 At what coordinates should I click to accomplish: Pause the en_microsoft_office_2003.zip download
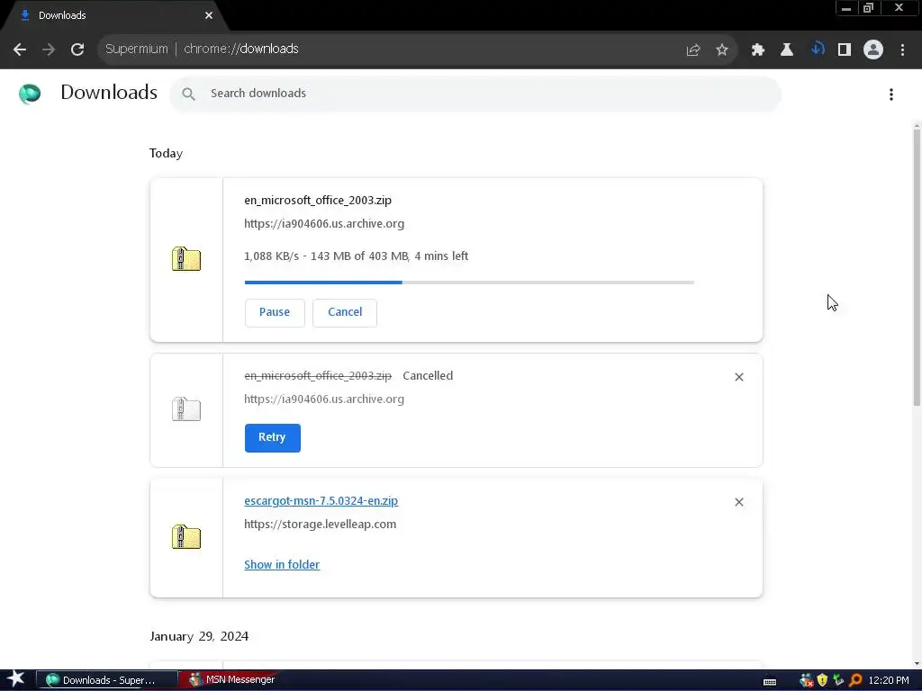275,312
